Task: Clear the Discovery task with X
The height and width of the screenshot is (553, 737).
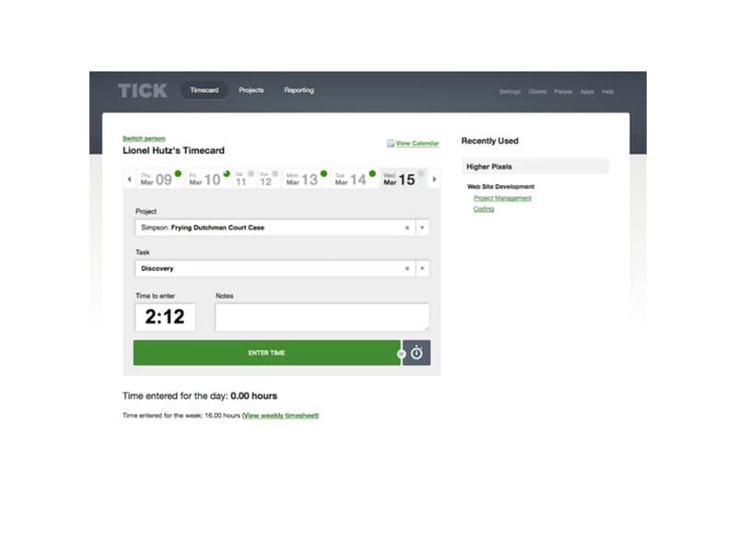Action: [x=407, y=269]
